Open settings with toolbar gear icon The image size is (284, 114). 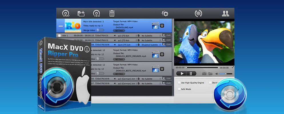click(165, 14)
